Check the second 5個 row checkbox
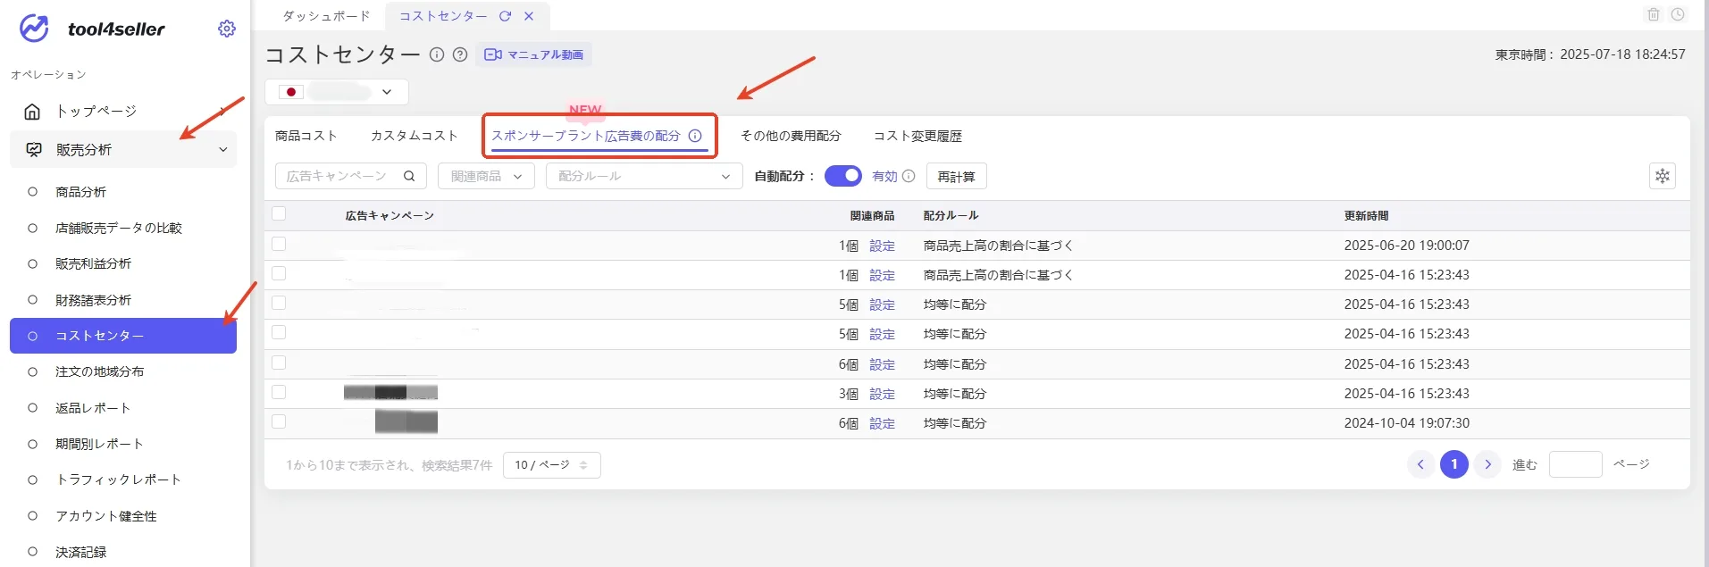 (279, 332)
